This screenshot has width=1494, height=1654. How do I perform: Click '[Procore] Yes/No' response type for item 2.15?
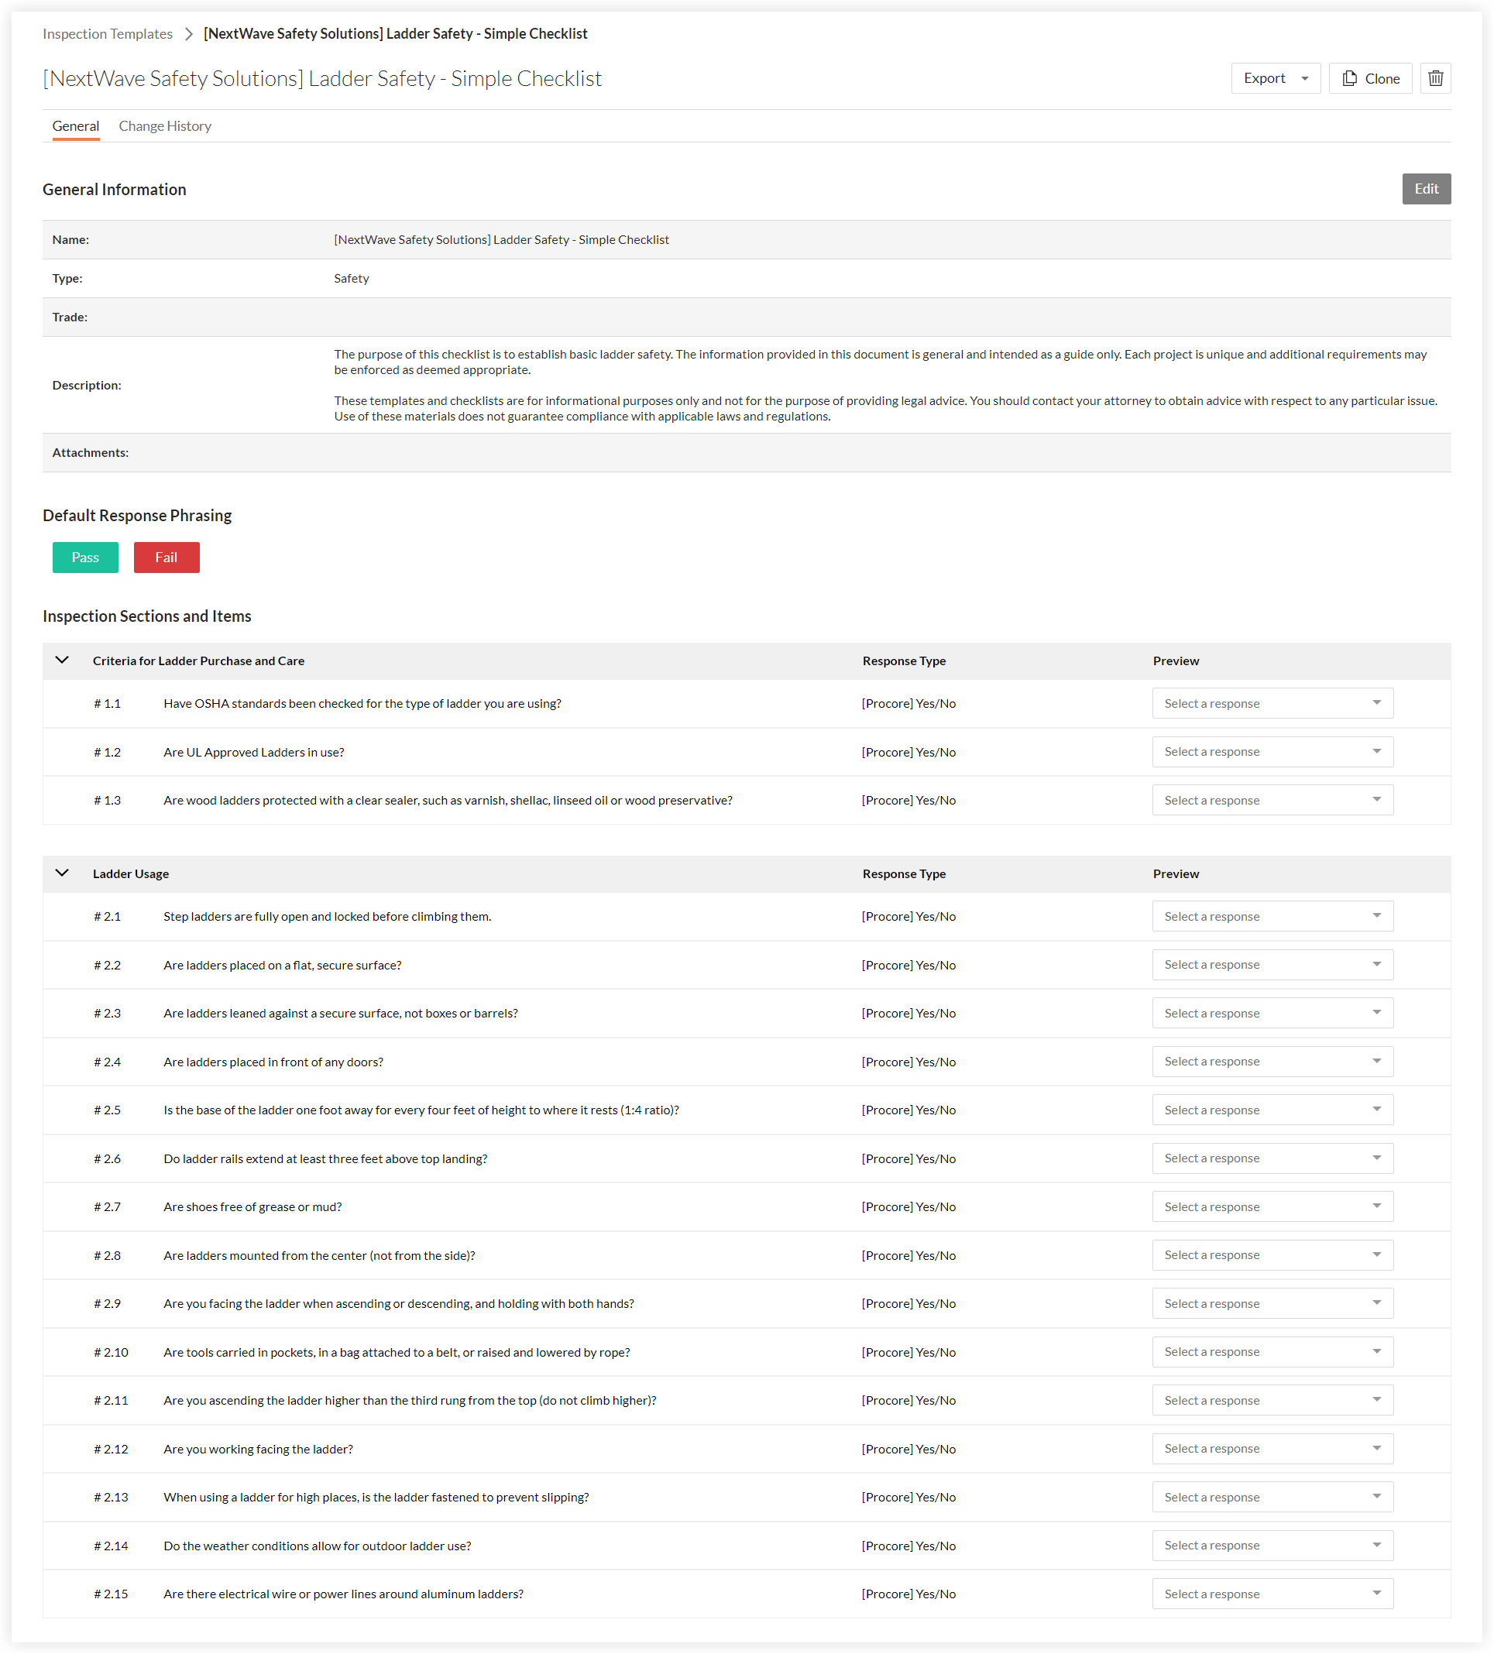point(908,1594)
